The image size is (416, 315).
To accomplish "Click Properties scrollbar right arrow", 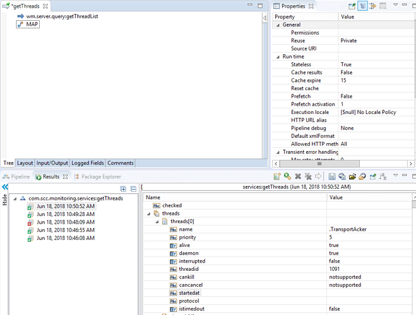I will point(411,164).
